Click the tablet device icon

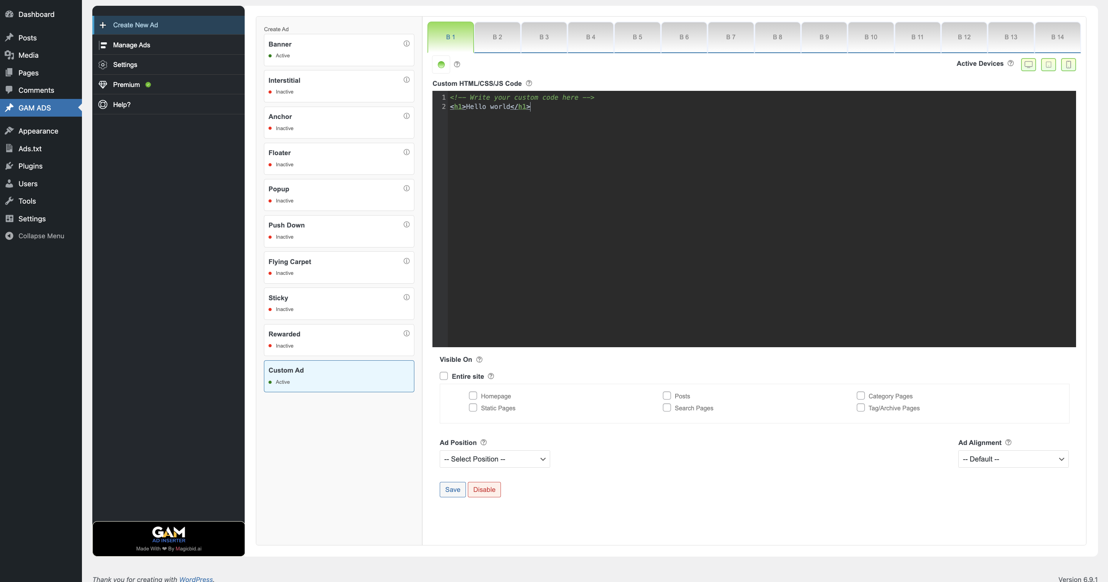pos(1048,65)
